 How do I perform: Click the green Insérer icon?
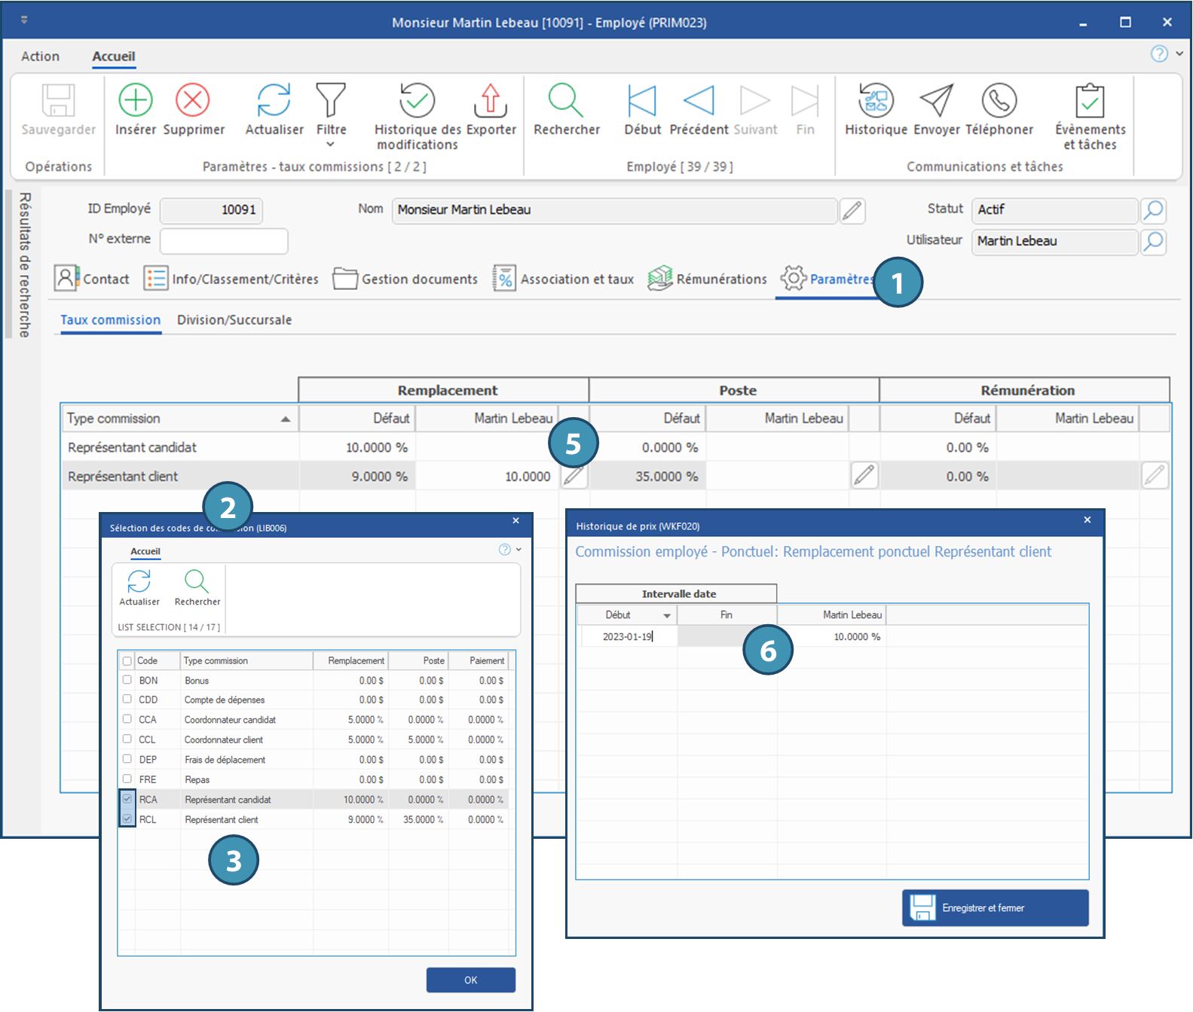point(136,100)
